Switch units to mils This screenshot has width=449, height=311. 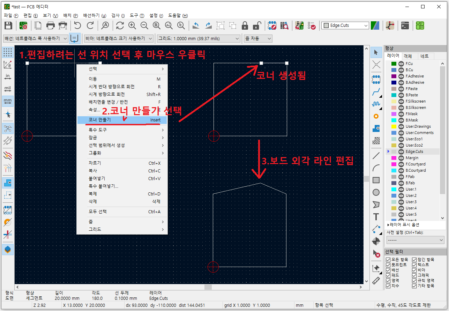point(8,89)
